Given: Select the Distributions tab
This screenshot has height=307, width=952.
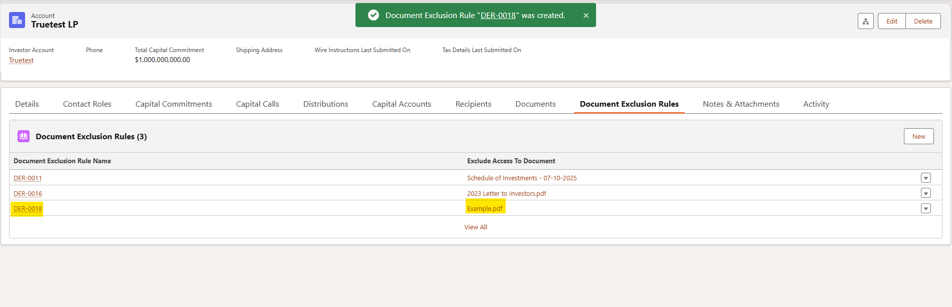Looking at the screenshot, I should click(x=325, y=104).
